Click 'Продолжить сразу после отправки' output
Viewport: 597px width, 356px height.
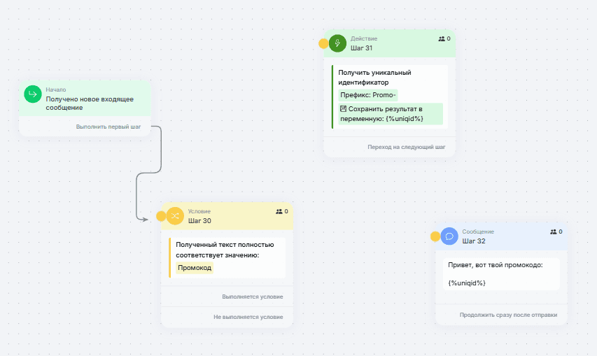(x=508, y=315)
